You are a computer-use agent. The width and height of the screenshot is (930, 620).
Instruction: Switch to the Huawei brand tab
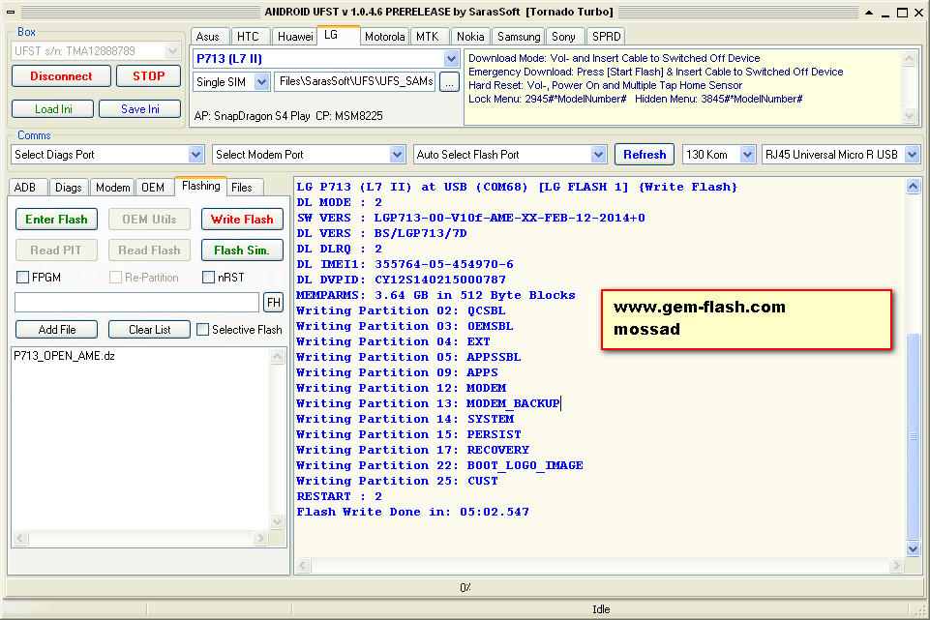[x=295, y=37]
